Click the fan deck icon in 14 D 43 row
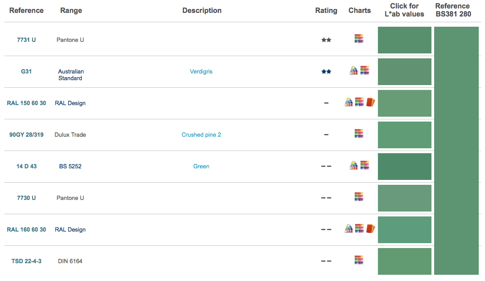Image resolution: width=485 pixels, height=281 pixels. [x=353, y=165]
